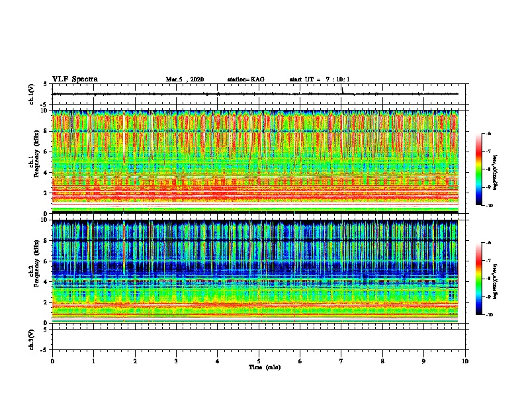Click the ch.2 Frequency (kHz) axis label
524x405 pixels.
(x=34, y=263)
